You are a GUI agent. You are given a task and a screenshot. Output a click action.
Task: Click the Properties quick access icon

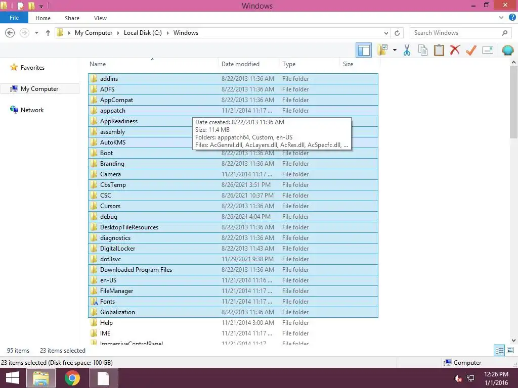click(20, 6)
